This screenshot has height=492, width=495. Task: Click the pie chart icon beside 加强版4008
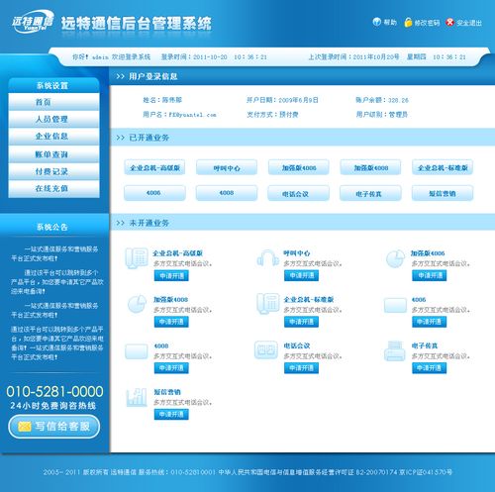pyautogui.click(x=137, y=304)
